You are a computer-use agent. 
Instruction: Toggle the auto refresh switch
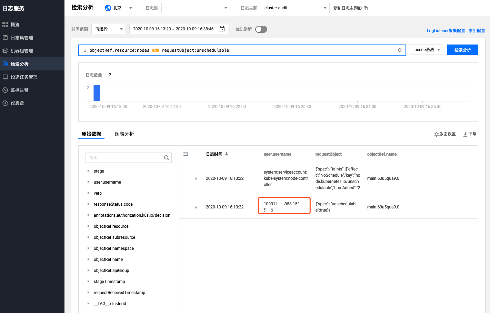261,29
